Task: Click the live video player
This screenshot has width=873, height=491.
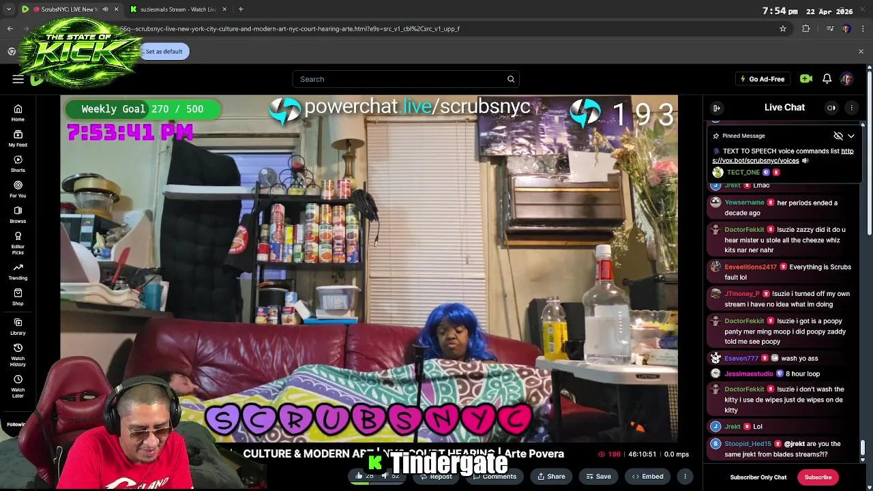Action: pos(369,268)
